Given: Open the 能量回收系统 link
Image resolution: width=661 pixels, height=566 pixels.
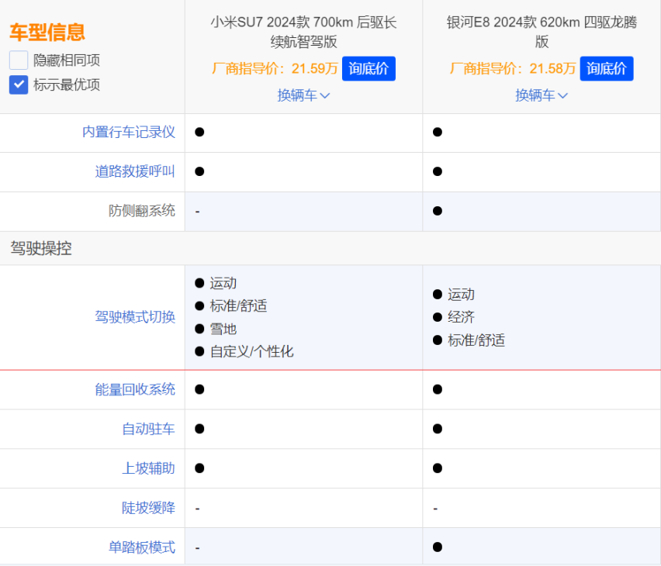Looking at the screenshot, I should [x=135, y=389].
